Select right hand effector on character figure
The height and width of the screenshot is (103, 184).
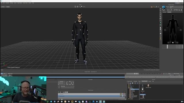tap(165, 30)
